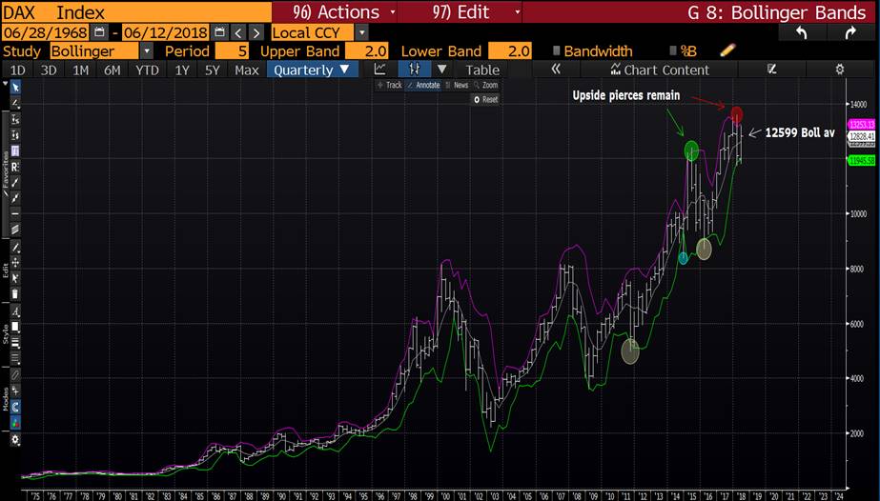Toggle the Annotate mode button
This screenshot has height=501, width=880.
[x=423, y=85]
